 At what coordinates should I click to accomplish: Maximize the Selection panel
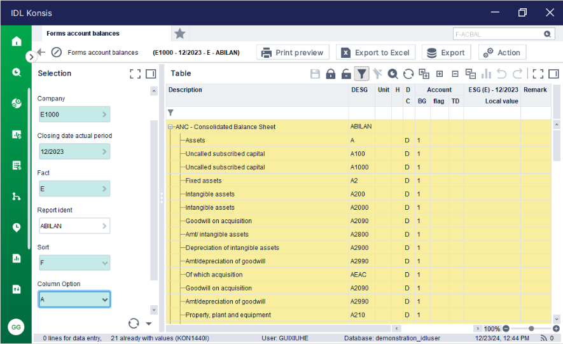point(135,74)
